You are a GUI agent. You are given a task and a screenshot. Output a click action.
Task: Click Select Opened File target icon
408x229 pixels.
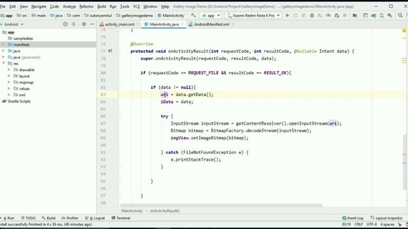pos(65,24)
